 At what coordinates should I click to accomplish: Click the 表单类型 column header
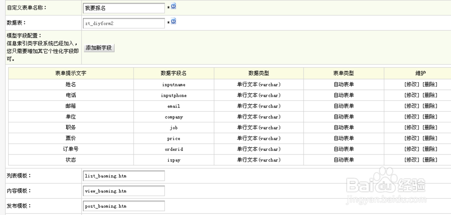(343, 73)
